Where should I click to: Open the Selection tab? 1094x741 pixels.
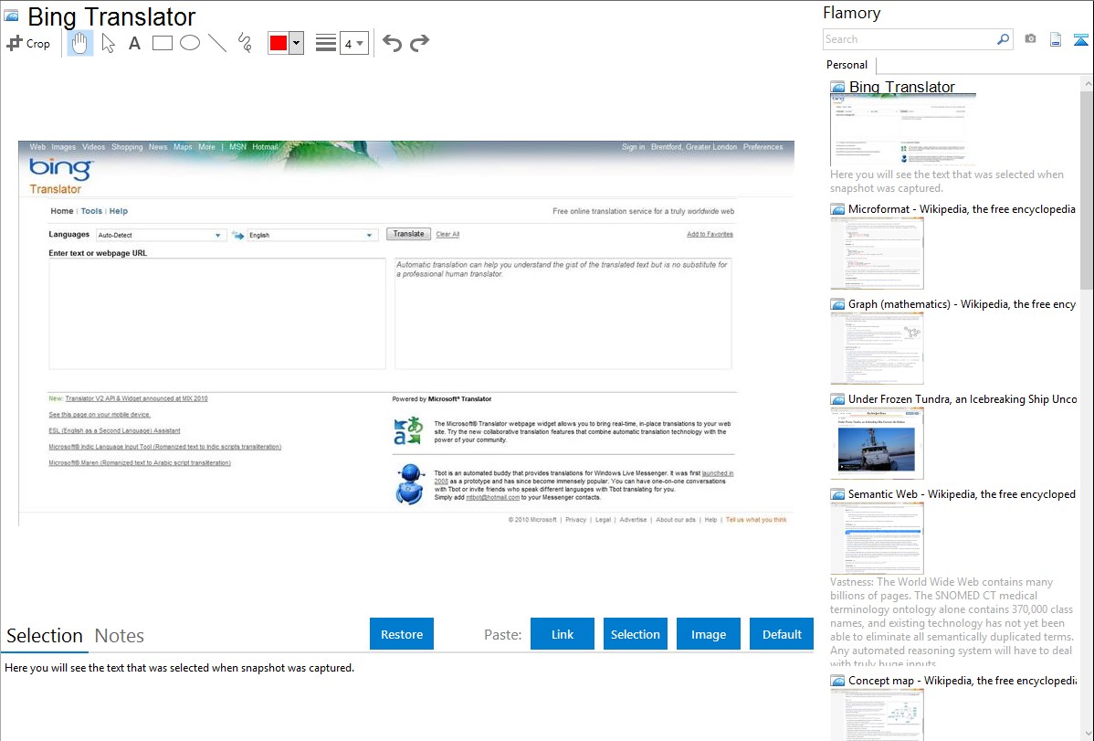(x=45, y=636)
